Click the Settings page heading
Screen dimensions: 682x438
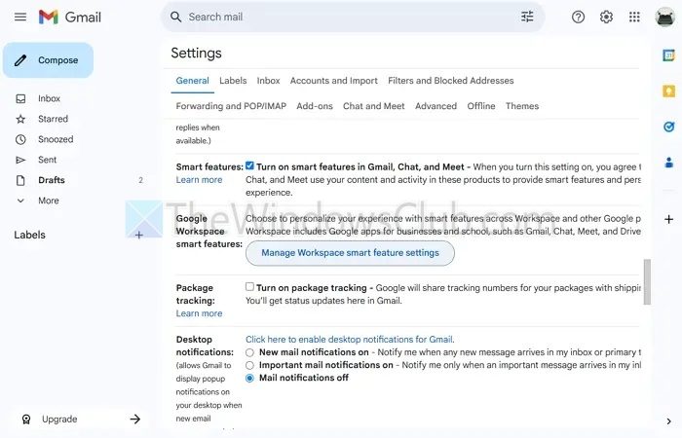196,53
